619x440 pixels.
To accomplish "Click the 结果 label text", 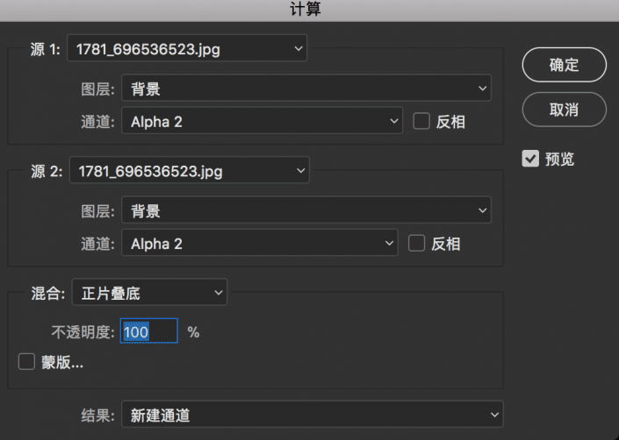I will [95, 415].
